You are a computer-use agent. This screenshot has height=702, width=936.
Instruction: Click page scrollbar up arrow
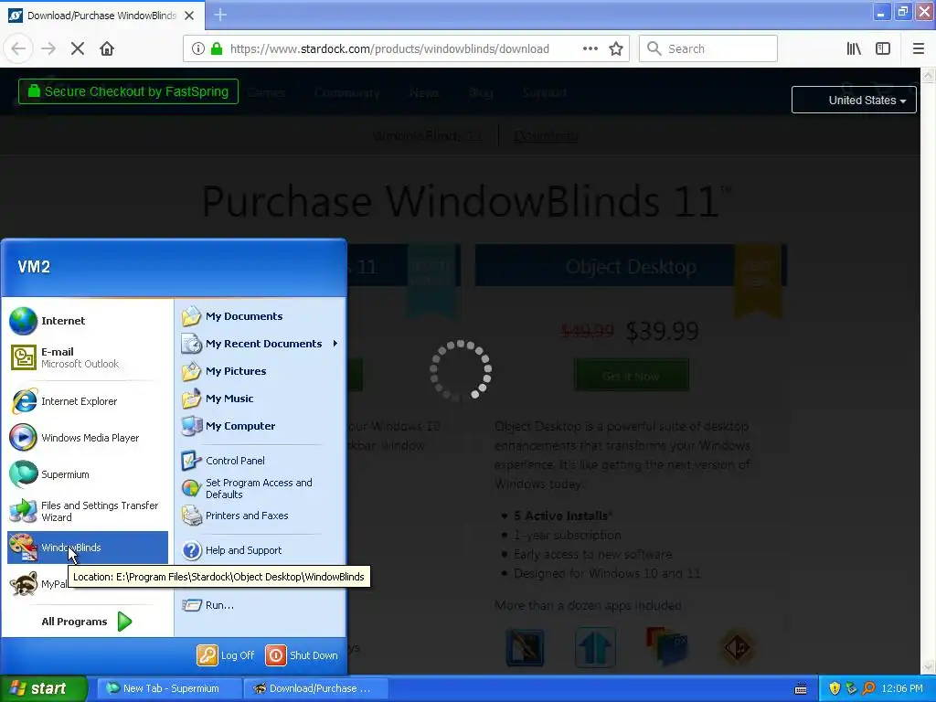(929, 75)
